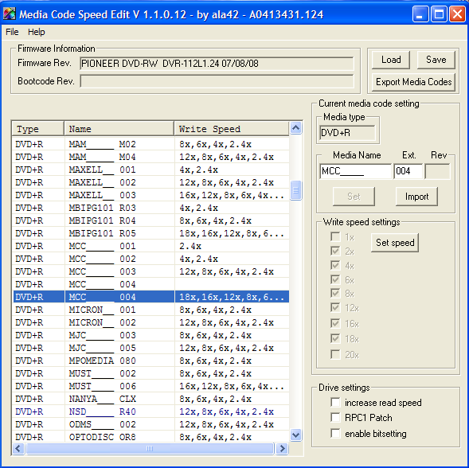Click the Load button
The image size is (469, 468).
coord(391,60)
